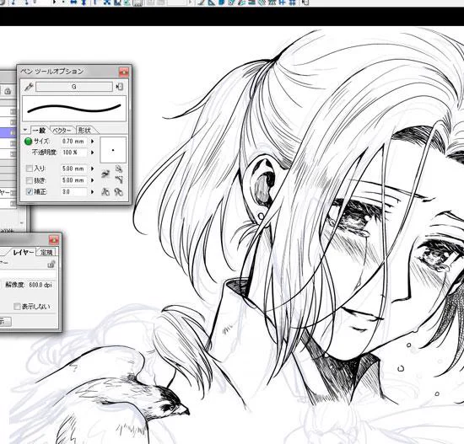Click the brush stroke preview area
The image size is (464, 444).
(74, 108)
